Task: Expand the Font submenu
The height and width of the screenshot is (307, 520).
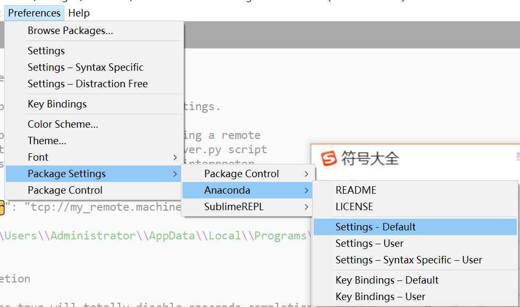Action: click(x=94, y=157)
